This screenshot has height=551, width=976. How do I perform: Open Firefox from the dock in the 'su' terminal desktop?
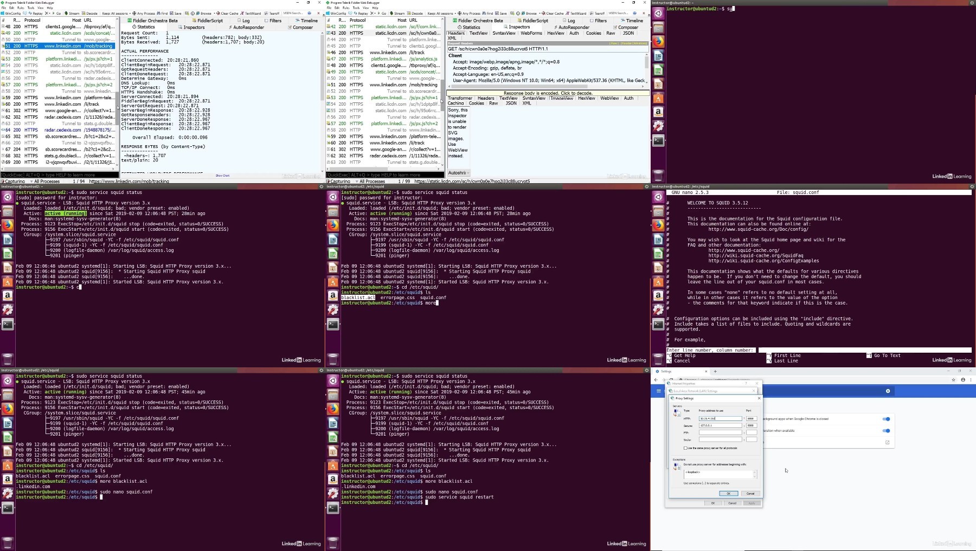click(658, 42)
